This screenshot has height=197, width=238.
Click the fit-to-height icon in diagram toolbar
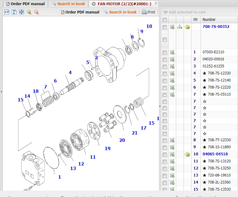click(x=14, y=12)
